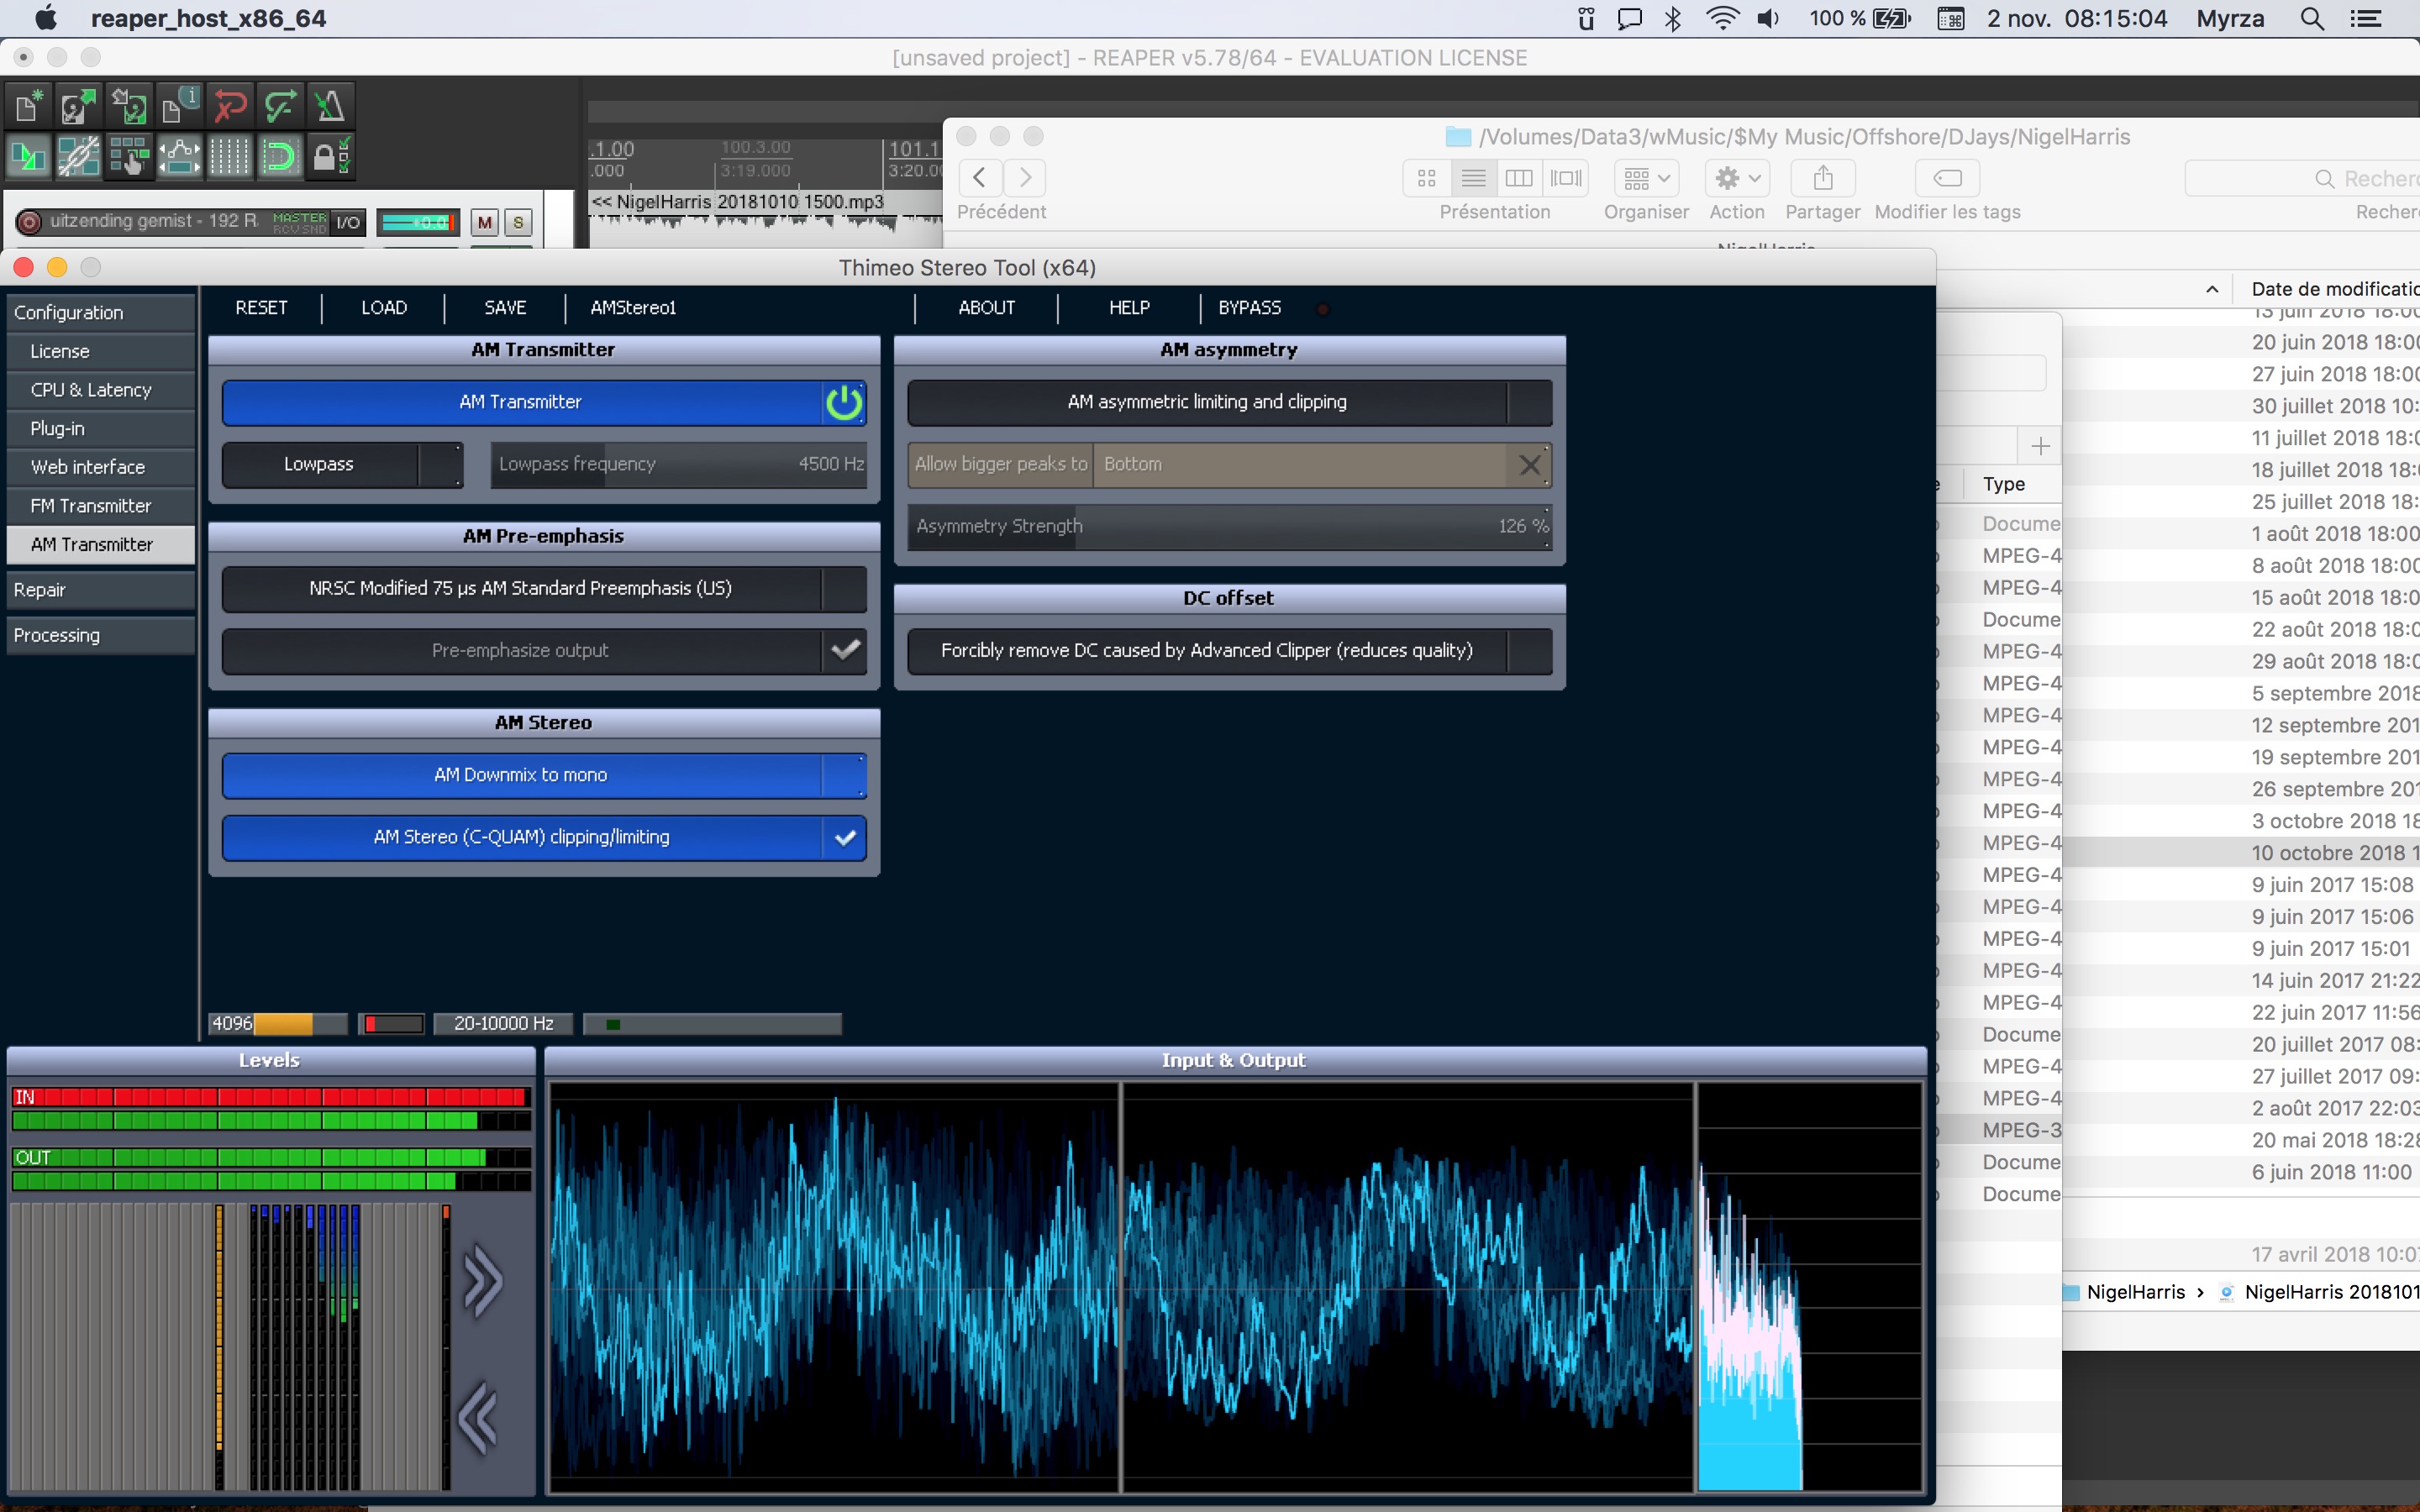Toggle auto-crossfade icon in REAPER's toolbar
Viewport: 2420px width, 1512px height.
29,156
